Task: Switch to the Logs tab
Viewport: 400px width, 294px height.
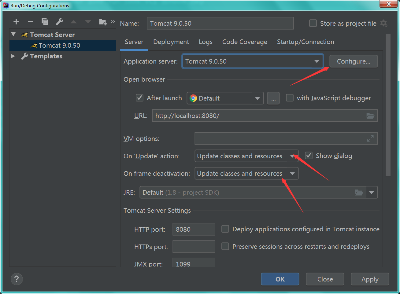Action: (206, 42)
